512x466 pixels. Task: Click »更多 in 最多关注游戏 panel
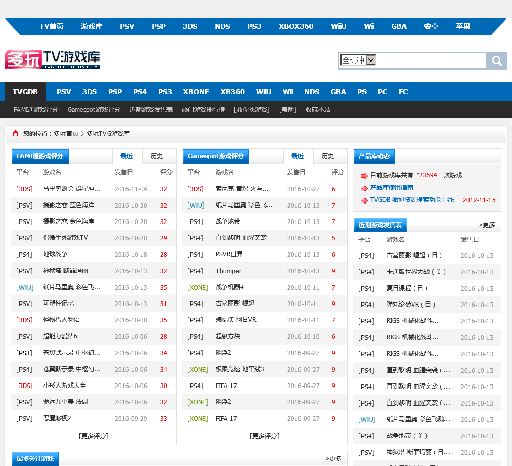pyautogui.click(x=333, y=458)
